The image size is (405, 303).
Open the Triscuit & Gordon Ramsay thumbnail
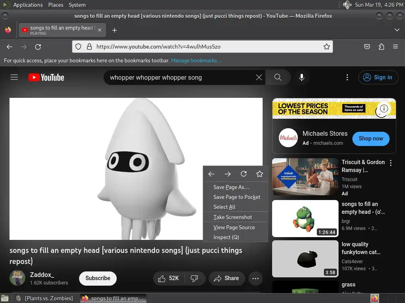[305, 177]
